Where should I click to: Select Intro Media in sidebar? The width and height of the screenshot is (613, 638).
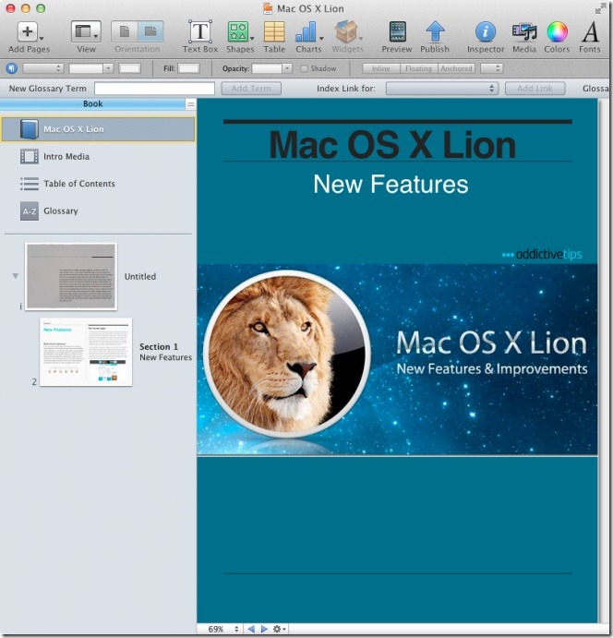pyautogui.click(x=98, y=156)
